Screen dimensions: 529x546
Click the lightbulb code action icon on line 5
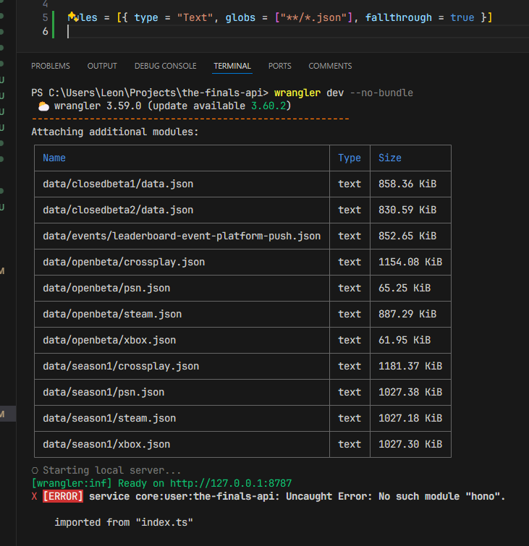(x=72, y=17)
